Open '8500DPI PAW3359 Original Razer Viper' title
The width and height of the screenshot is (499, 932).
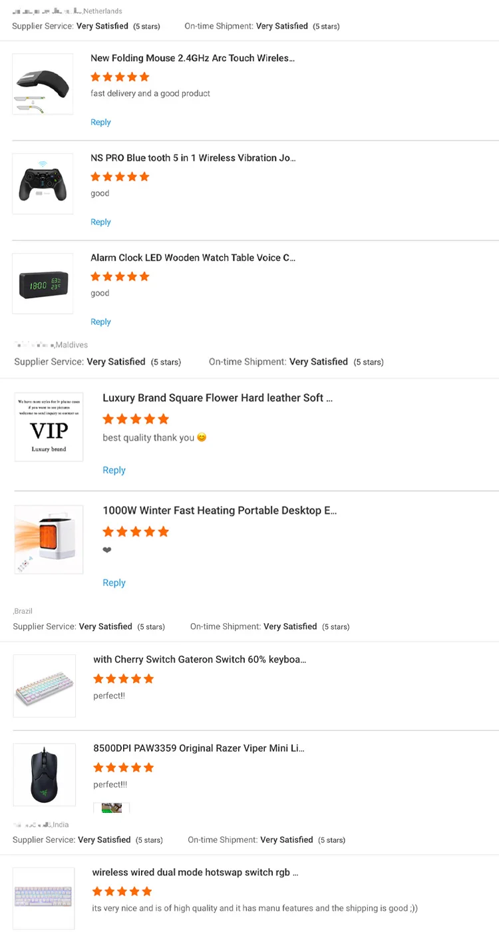[x=198, y=748]
